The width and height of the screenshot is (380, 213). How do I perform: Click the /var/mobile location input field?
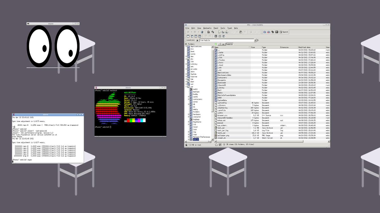[227, 40]
